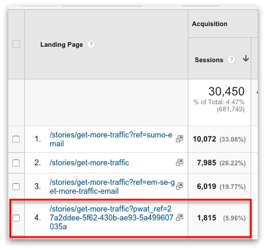Viewport: 266px width, 250px height.
Task: Open link containing pwat_ref=27a2ddee
Action: (x=111, y=217)
